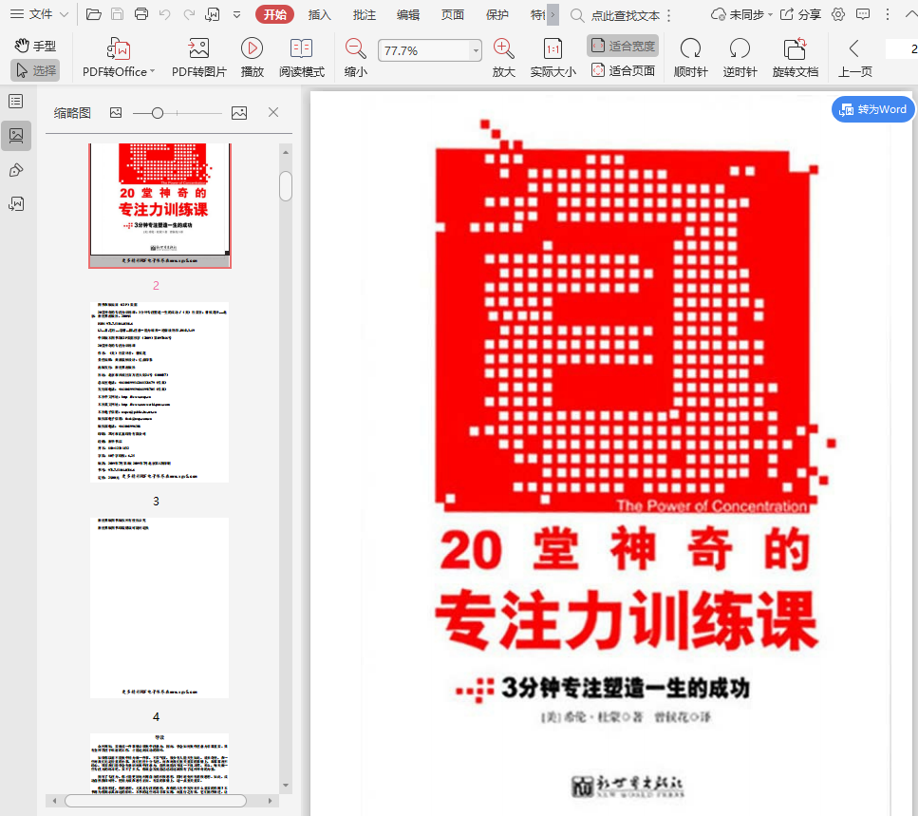Click the redo arrow icon
This screenshot has width=918, height=816.
pos(189,14)
